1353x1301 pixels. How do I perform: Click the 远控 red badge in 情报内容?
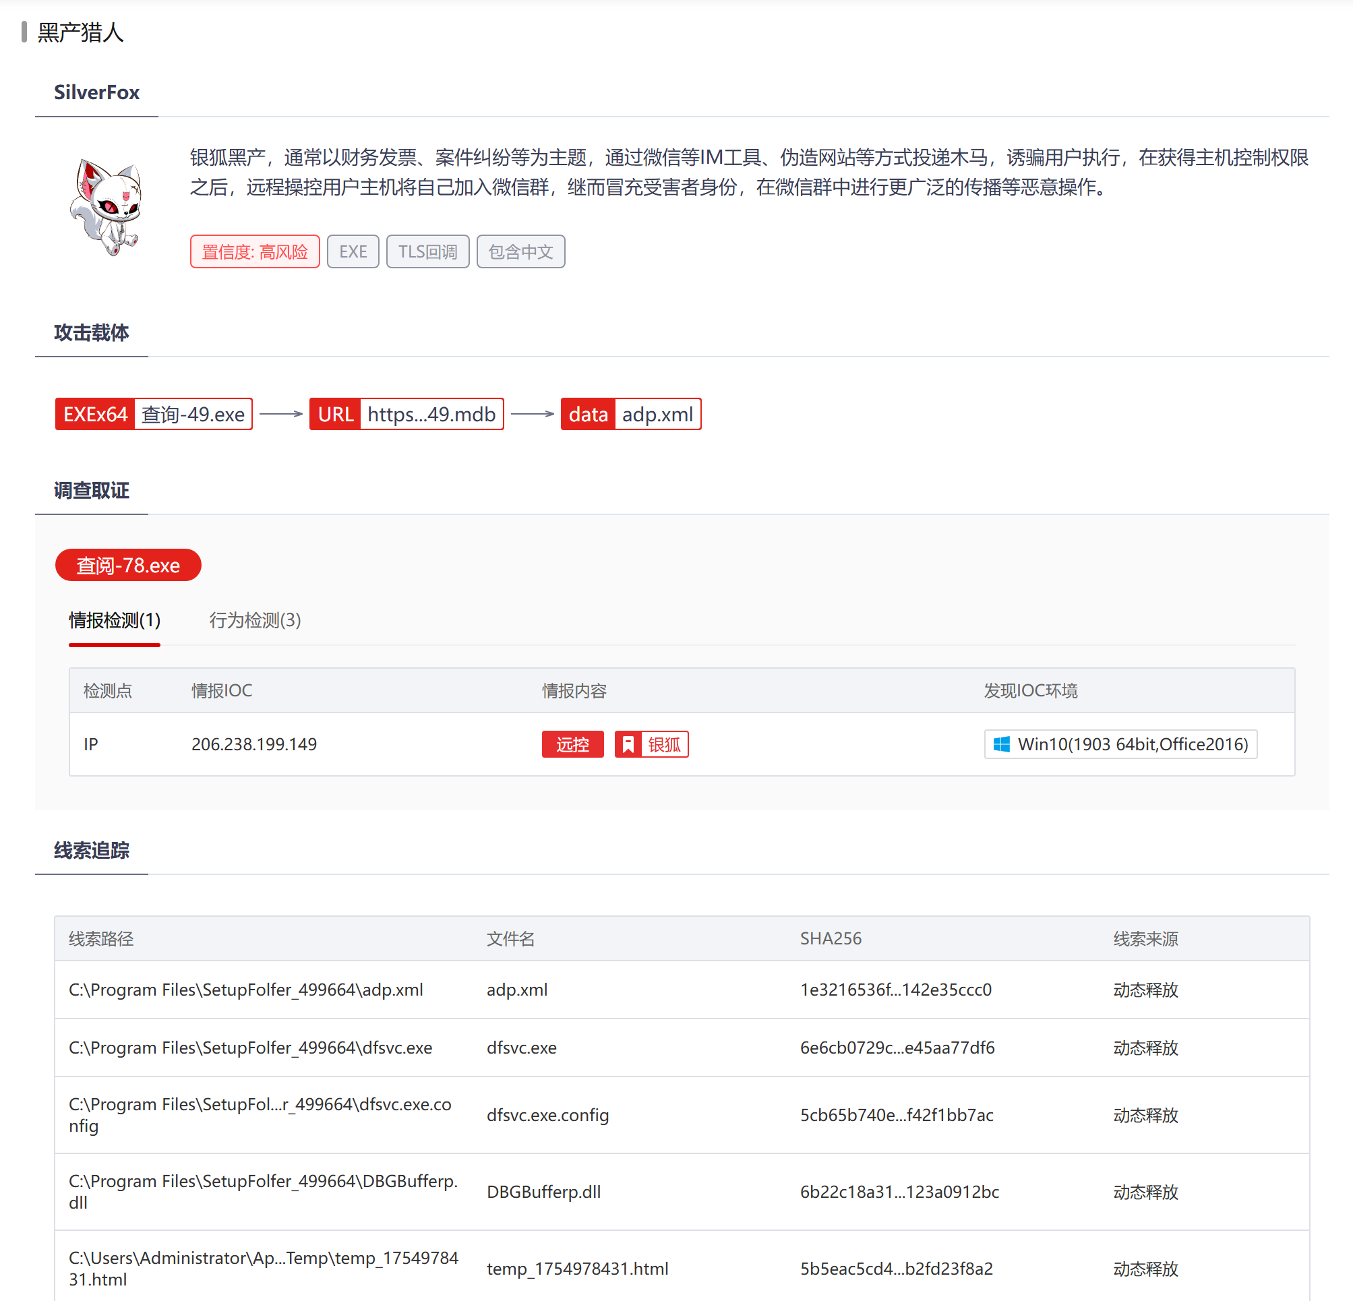pos(572,744)
